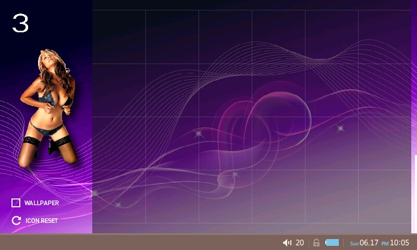
Task: Open the WALLPAPER option label
Action: pos(42,203)
